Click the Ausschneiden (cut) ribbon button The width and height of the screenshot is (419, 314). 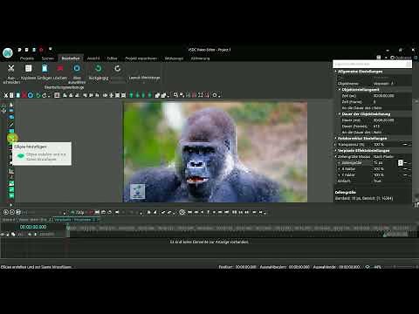(x=11, y=73)
